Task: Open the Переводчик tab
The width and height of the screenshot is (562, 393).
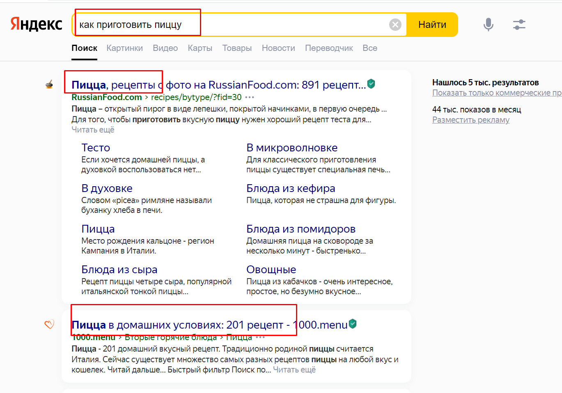Action: click(x=329, y=48)
